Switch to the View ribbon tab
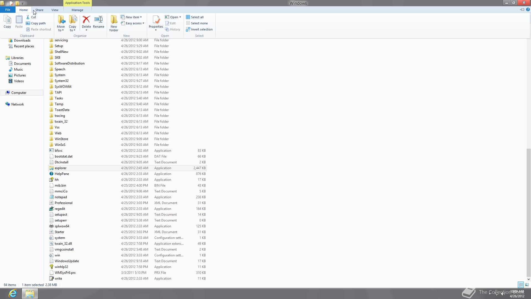The width and height of the screenshot is (531, 299). [x=55, y=10]
